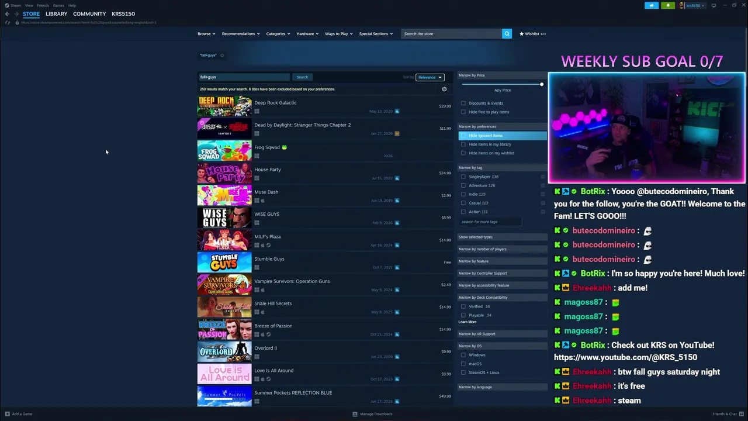
Task: Expand the Ways to Play menu
Action: (339, 34)
